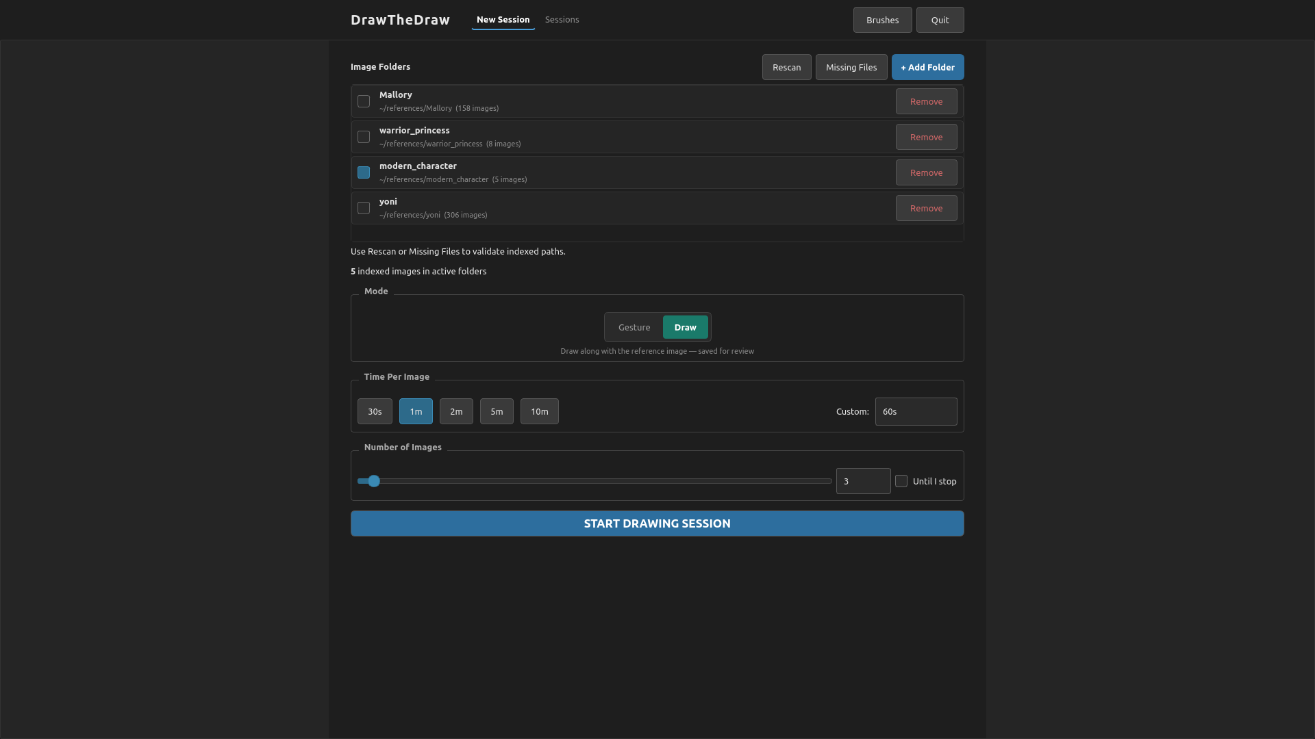The height and width of the screenshot is (739, 1315).
Task: Click the number of images slider handle
Action: (373, 481)
